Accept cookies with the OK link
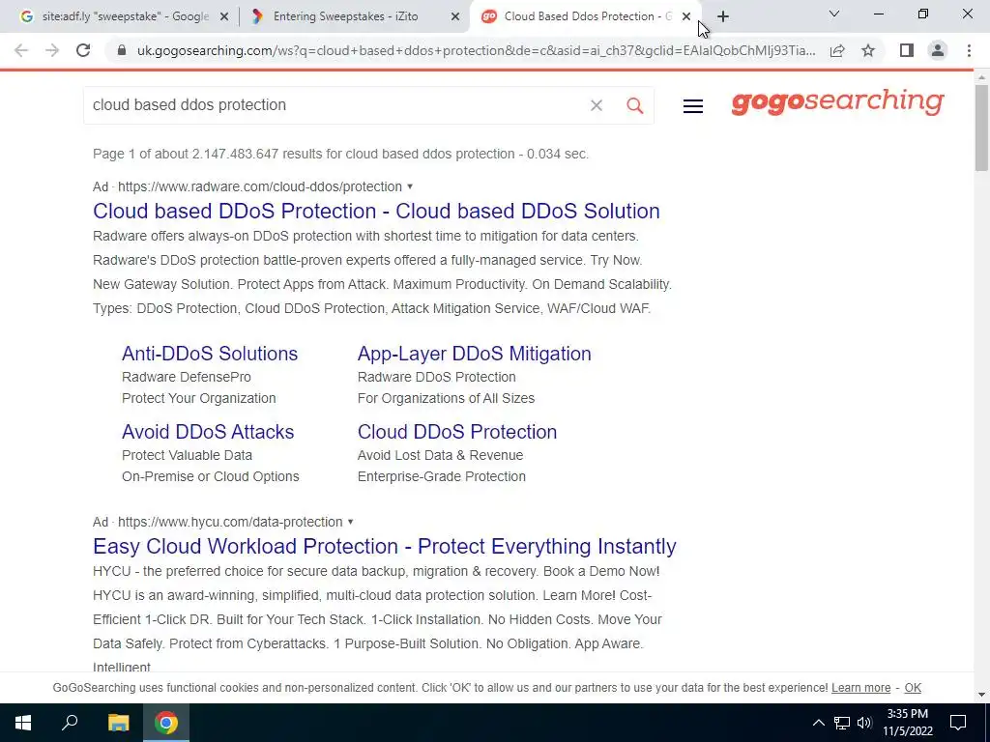 (913, 688)
